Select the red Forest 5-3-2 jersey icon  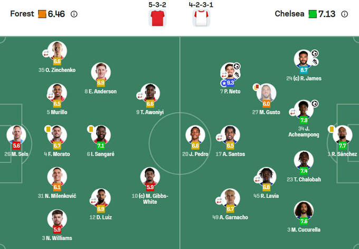click(157, 19)
